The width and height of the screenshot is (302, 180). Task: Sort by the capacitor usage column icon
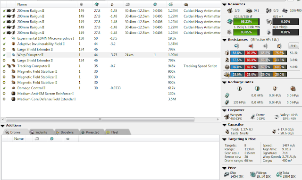tap(112, 4)
